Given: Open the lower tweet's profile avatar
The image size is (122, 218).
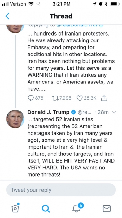Looking at the screenshot, I should click(x=15, y=119).
